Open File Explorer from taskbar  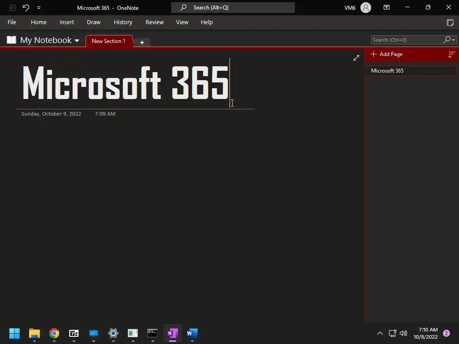34,333
